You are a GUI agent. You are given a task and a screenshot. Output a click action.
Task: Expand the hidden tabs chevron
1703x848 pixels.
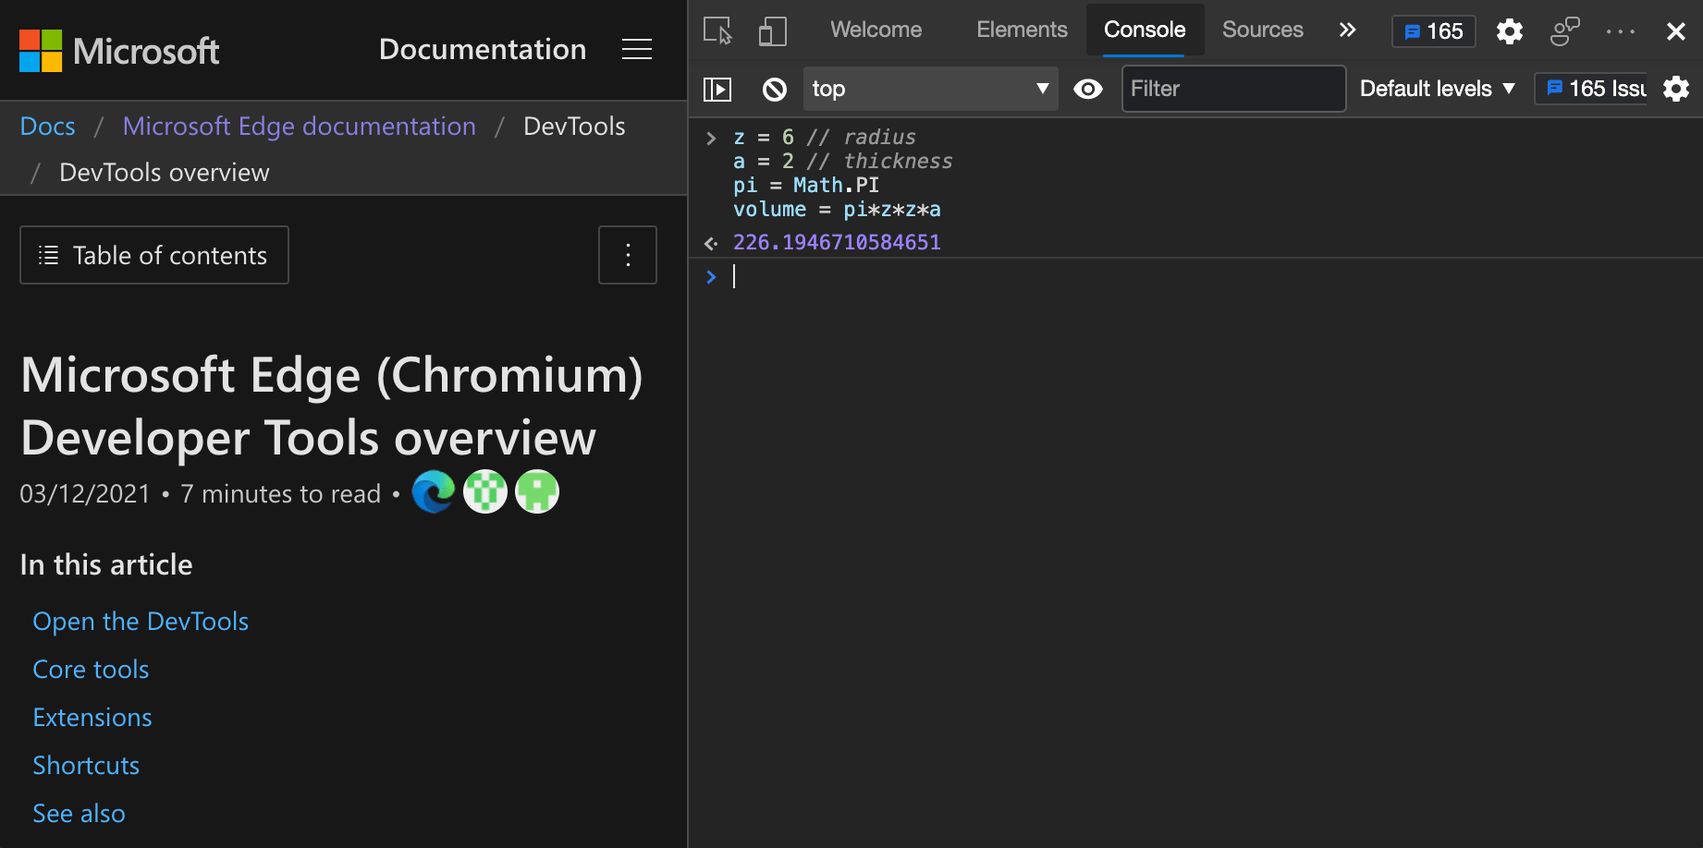click(x=1347, y=30)
